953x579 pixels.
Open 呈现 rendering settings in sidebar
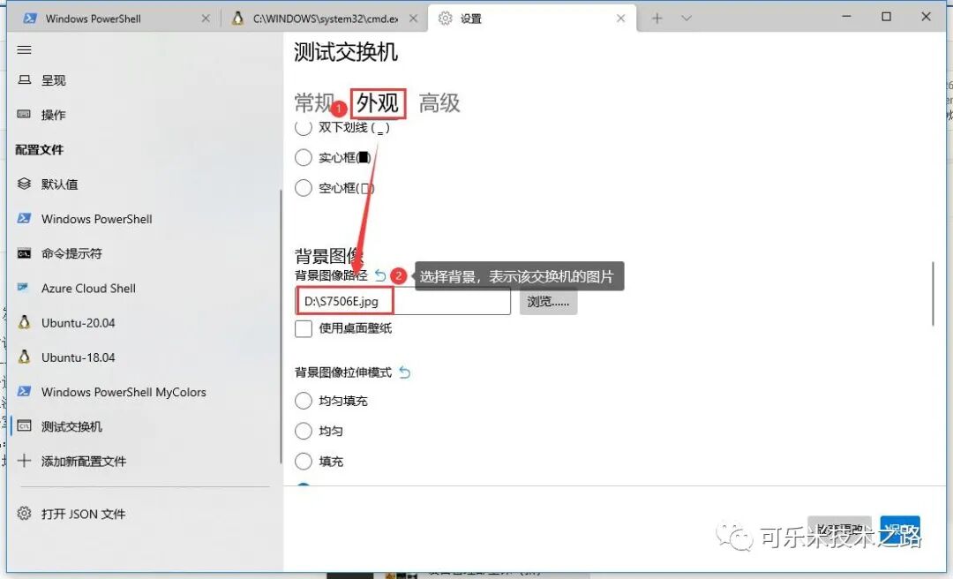pos(53,80)
